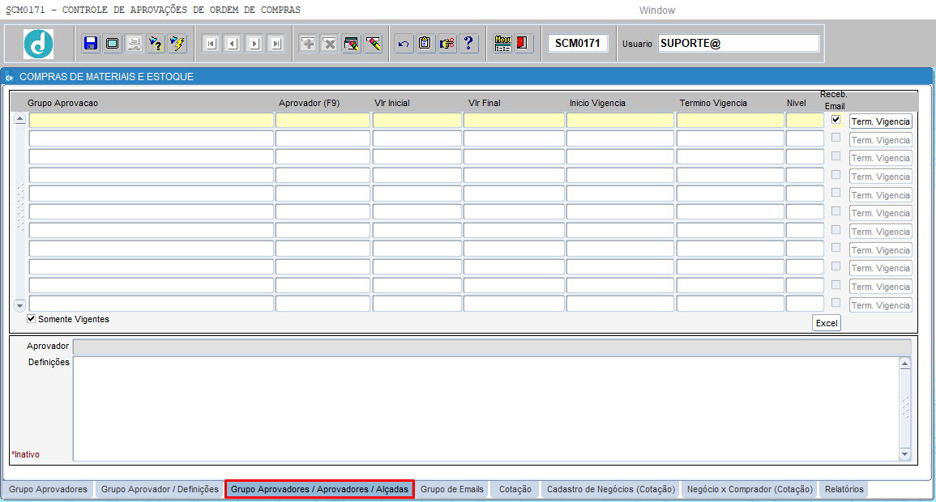
Task: Go to the last record
Action: tap(276, 44)
